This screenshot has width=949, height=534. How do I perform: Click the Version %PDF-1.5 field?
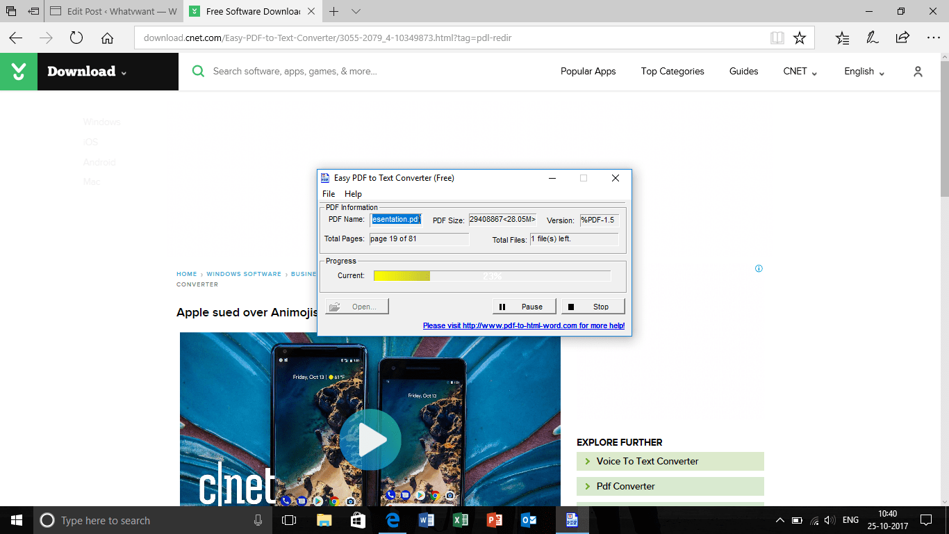pos(599,220)
